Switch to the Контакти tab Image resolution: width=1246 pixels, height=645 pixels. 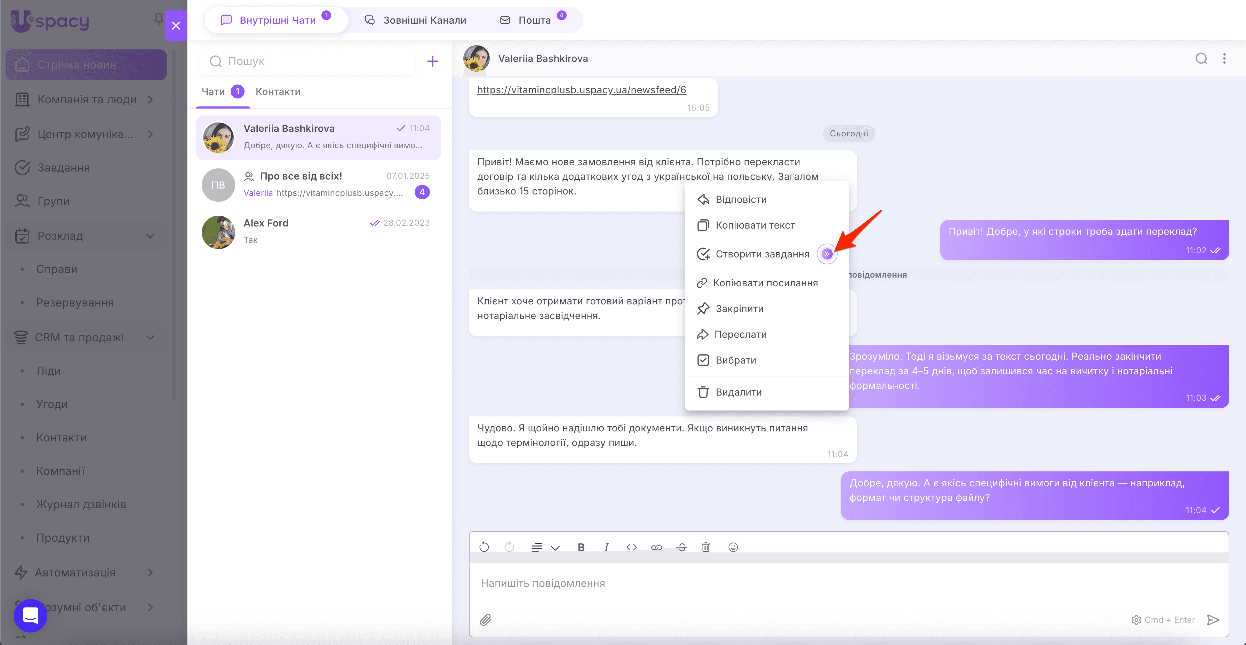(278, 91)
